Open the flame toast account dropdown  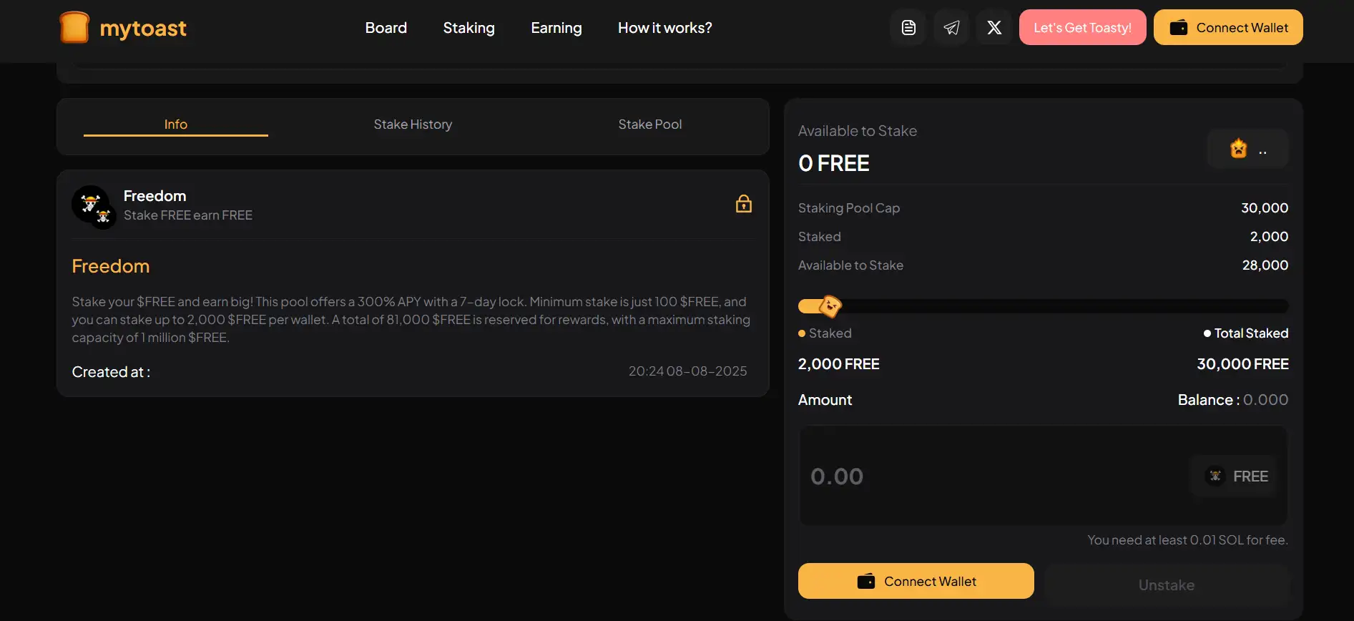[1247, 149]
